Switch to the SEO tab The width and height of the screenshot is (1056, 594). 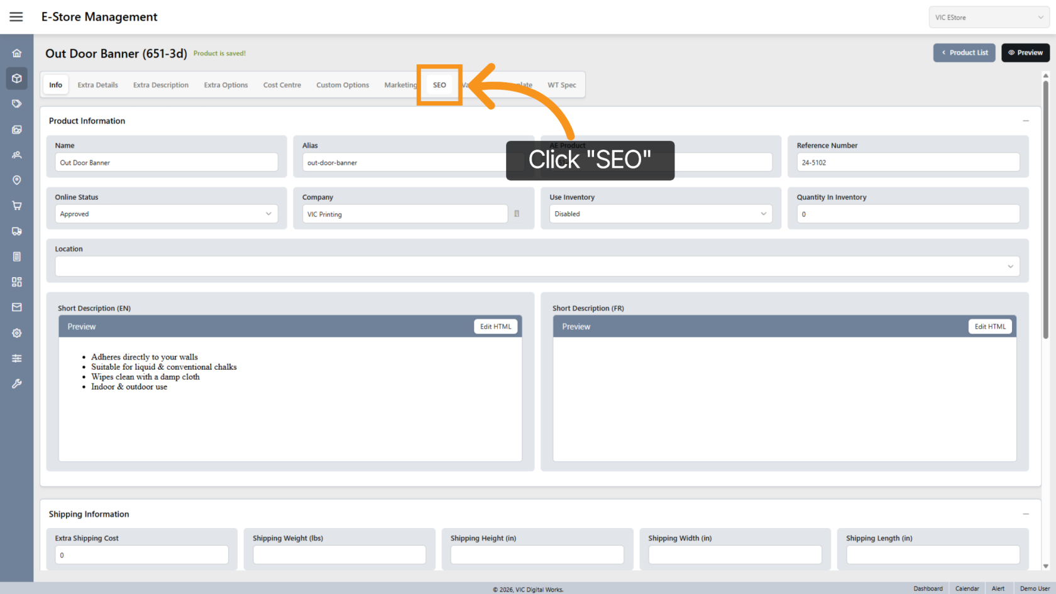pos(439,85)
